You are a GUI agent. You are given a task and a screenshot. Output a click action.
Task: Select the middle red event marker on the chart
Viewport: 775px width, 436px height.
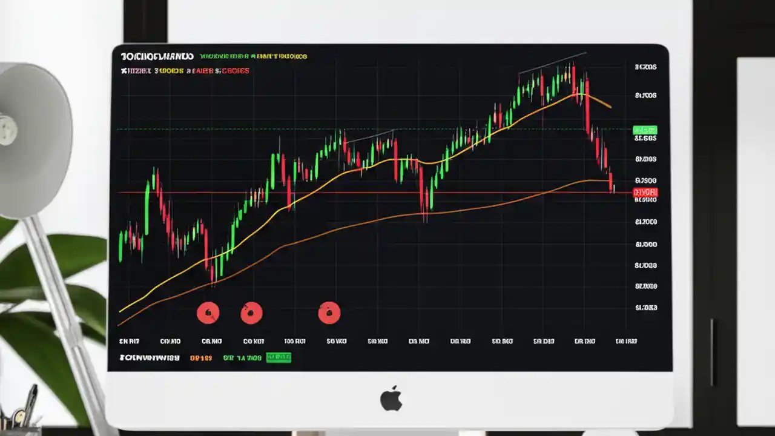tap(252, 313)
